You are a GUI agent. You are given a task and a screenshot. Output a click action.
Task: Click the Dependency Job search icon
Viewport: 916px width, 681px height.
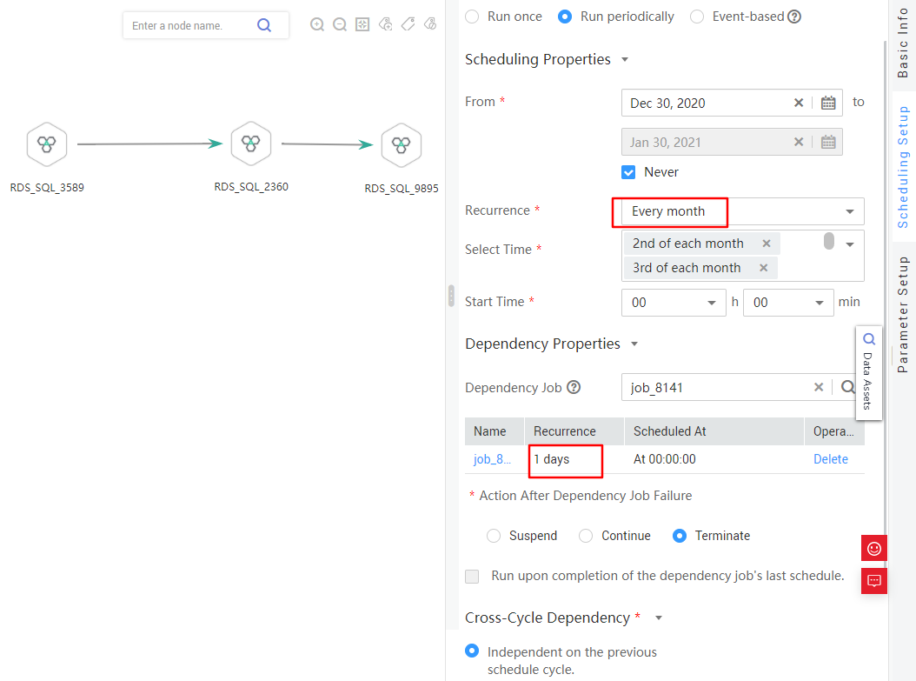pyautogui.click(x=847, y=387)
